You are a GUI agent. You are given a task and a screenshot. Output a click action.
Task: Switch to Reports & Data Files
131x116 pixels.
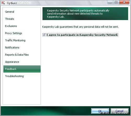click(x=17, y=55)
